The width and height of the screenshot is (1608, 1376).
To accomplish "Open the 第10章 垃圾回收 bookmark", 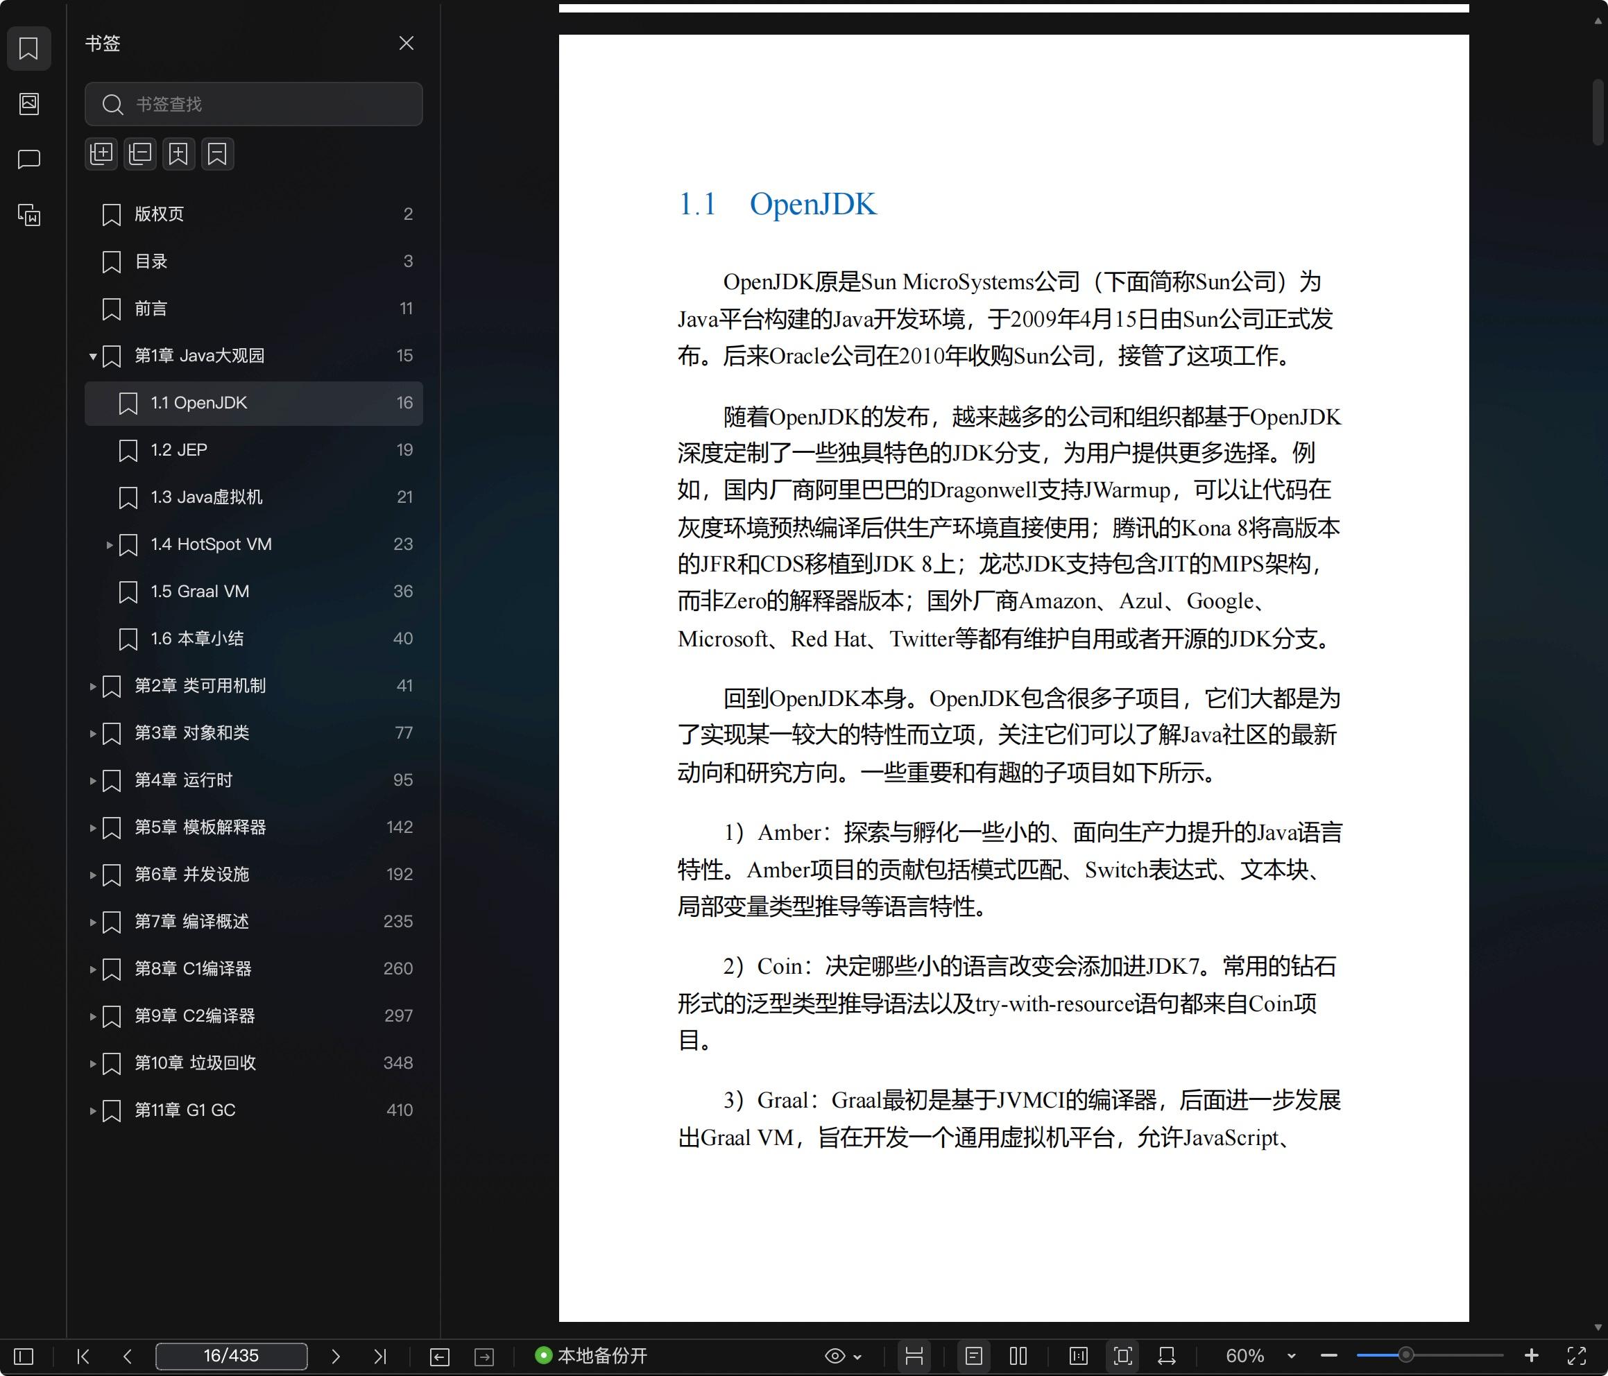I will pos(254,1063).
